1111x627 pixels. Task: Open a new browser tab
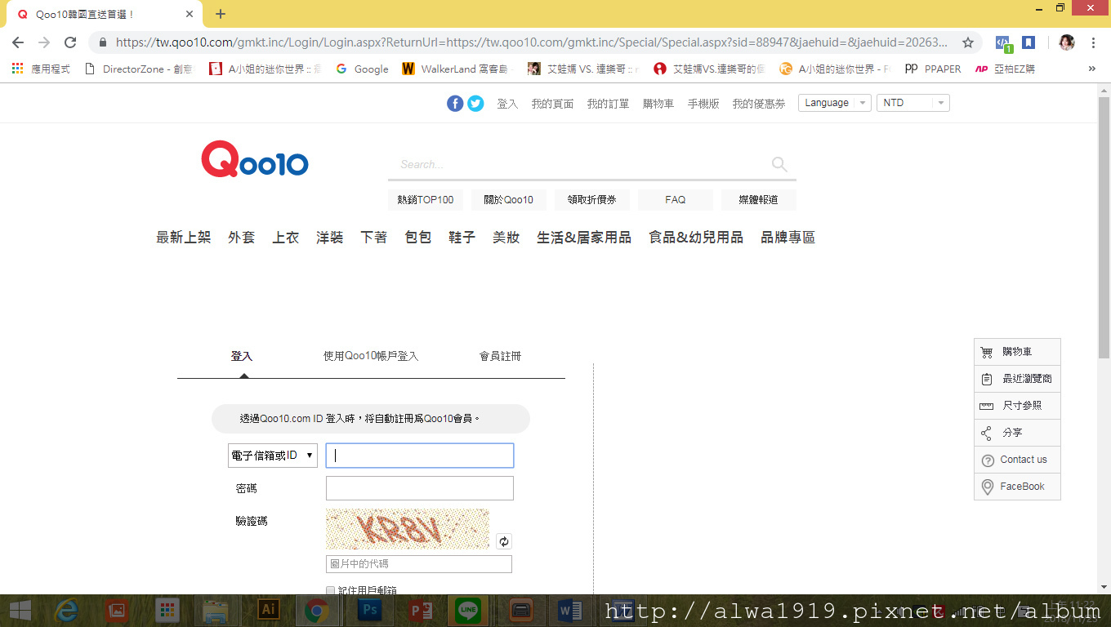(x=221, y=14)
